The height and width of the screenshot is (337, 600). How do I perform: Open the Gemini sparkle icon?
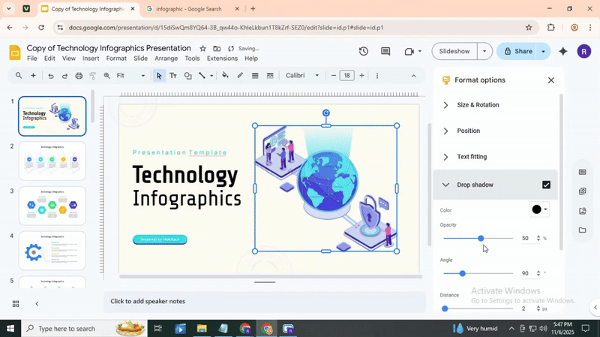(x=562, y=52)
